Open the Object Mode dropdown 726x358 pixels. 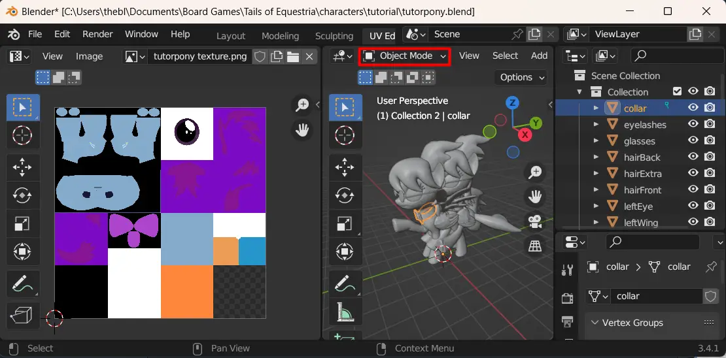tap(405, 56)
